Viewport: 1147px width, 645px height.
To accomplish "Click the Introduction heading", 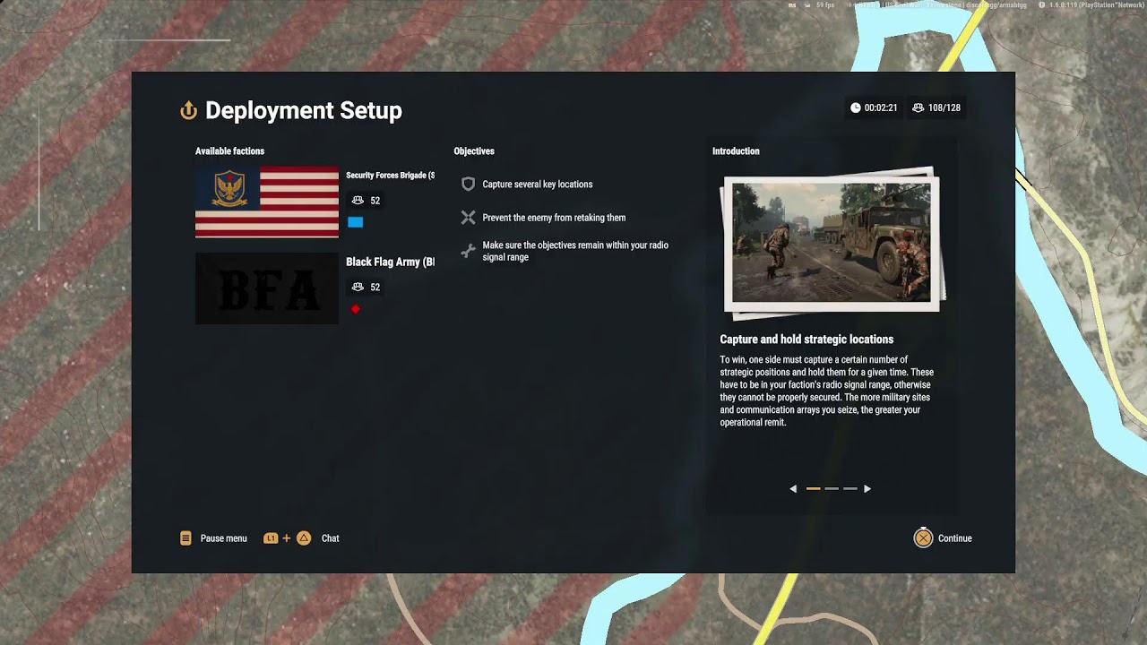I will coord(736,151).
